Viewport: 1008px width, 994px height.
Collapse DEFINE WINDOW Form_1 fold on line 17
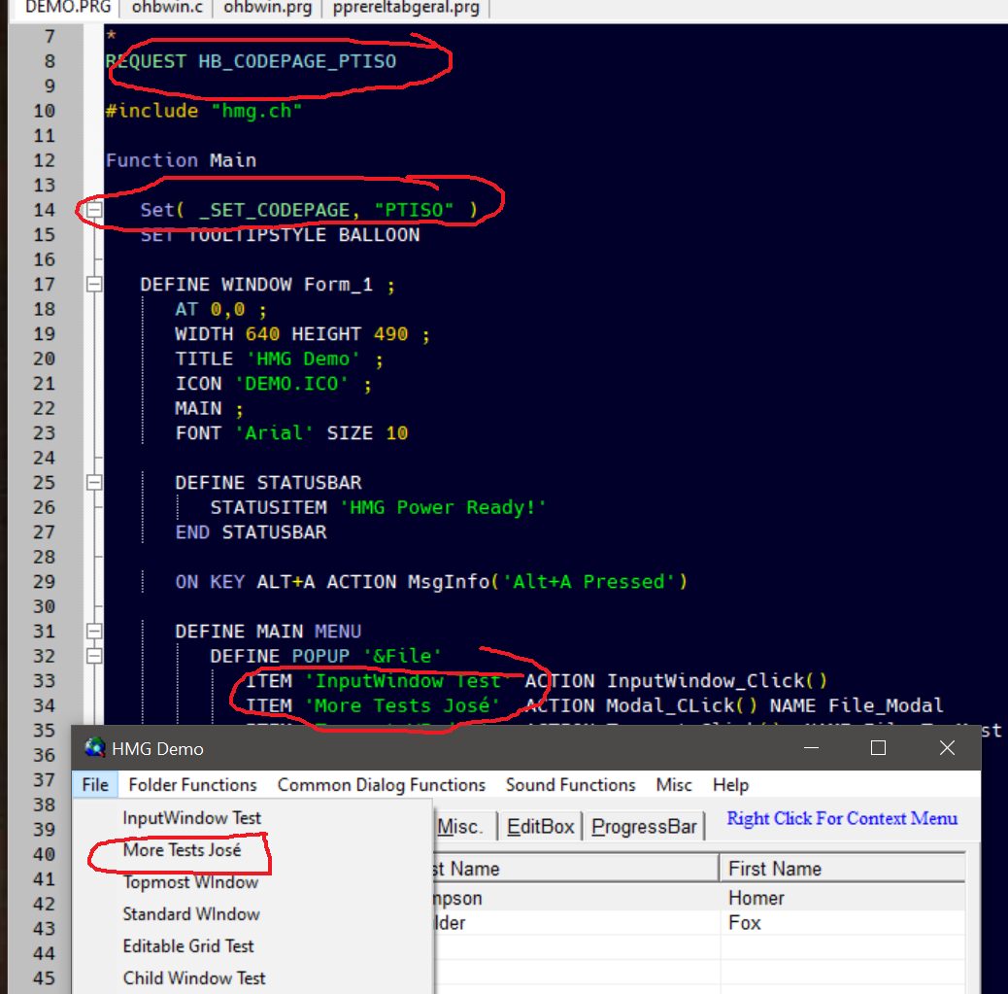click(x=94, y=284)
